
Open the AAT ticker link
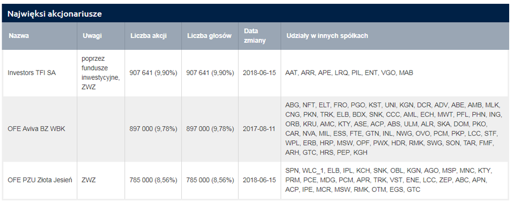tap(291, 73)
